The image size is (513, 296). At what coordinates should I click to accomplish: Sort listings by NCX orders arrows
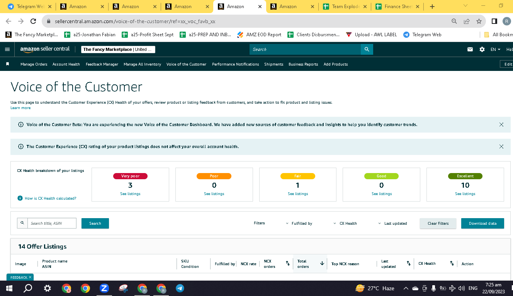coord(287,263)
